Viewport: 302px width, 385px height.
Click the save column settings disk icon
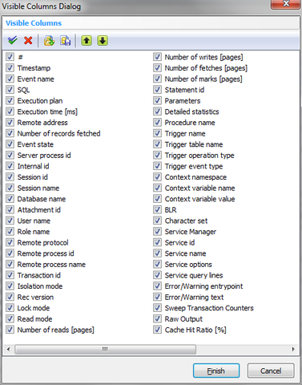[x=65, y=41]
